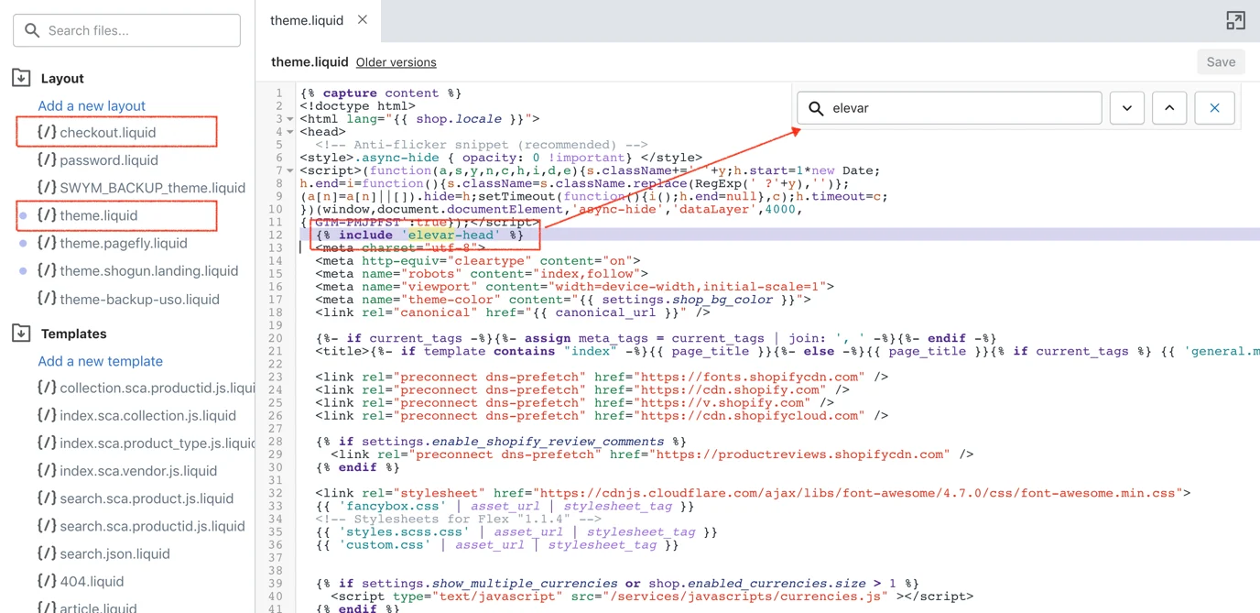Click the file icon beside theme.shogun.landing.liquid
Image resolution: width=1260 pixels, height=613 pixels.
pyautogui.click(x=47, y=270)
